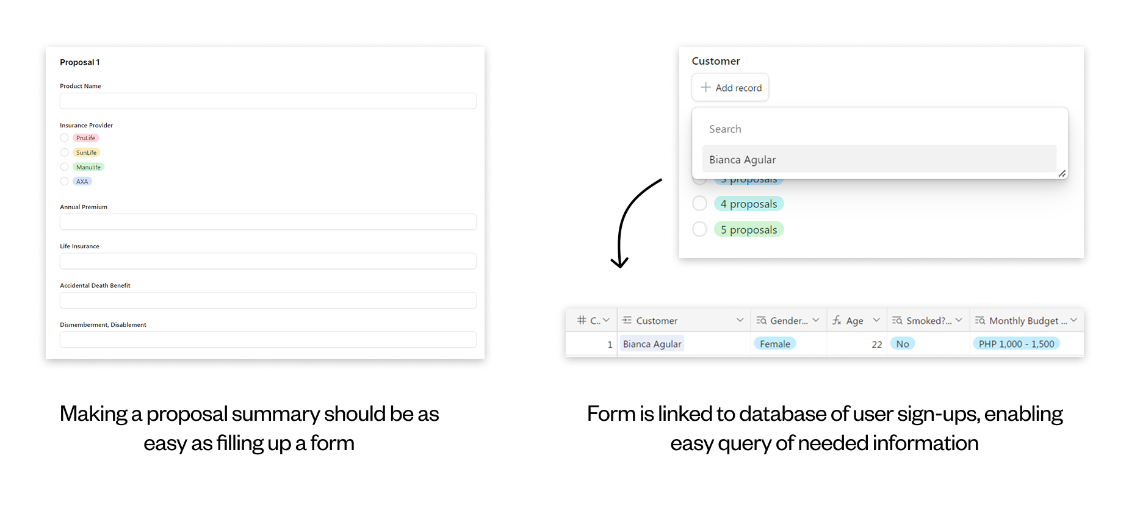The width and height of the screenshot is (1129, 508).
Task: Click the plus icon in Add record
Action: click(x=705, y=87)
